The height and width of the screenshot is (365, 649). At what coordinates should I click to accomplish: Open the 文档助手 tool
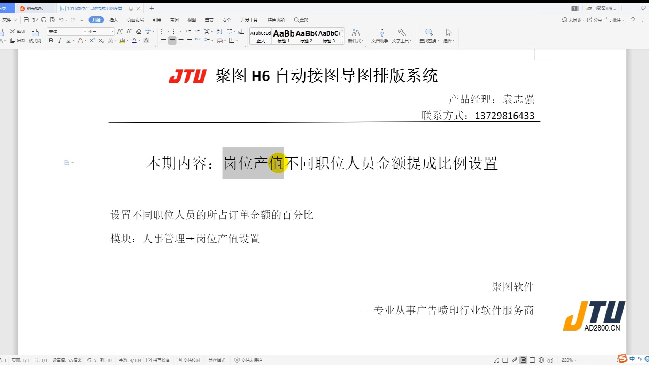(x=380, y=36)
